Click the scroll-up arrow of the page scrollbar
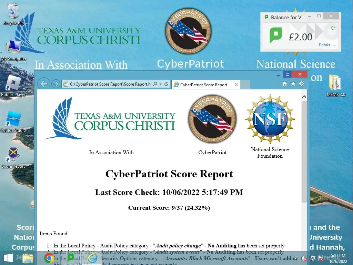The image size is (353, 265). coord(304,97)
